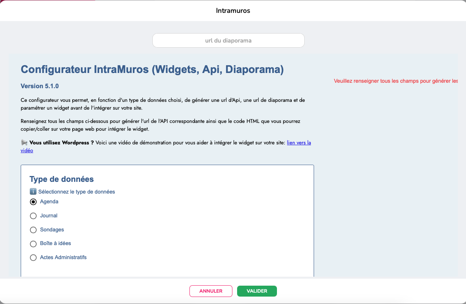Cancel with the ANNULER button
Viewport: 466px width, 304px height.
tap(211, 291)
